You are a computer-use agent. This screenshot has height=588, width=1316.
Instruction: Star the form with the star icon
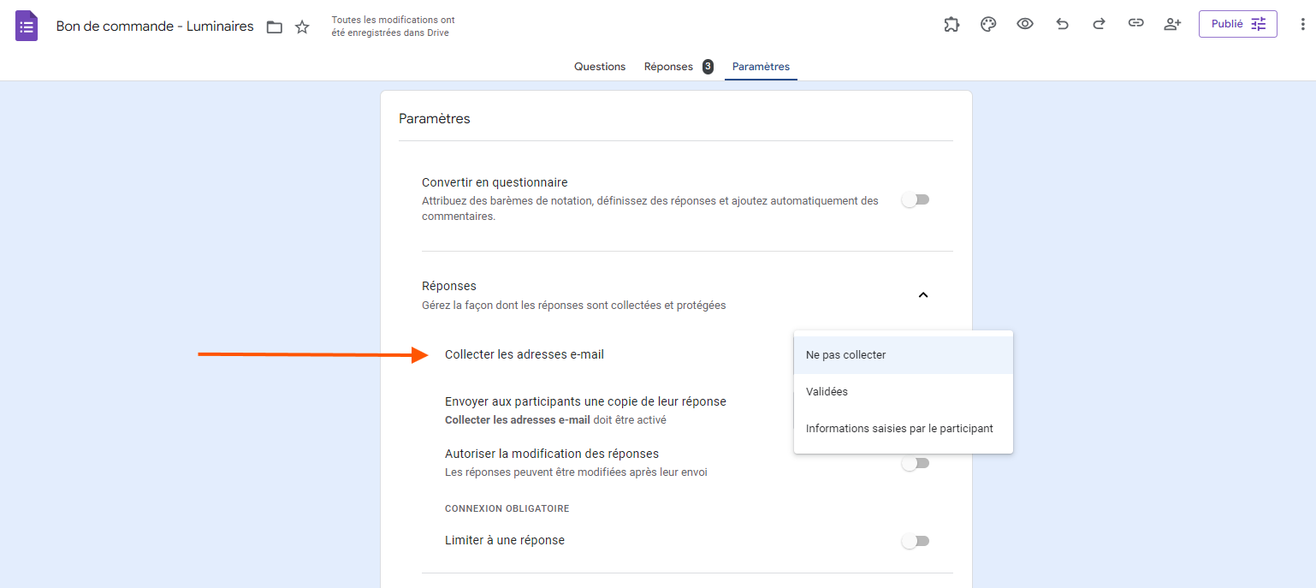tap(301, 27)
